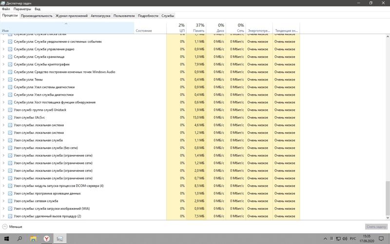This screenshot has width=390, height=244.
Task: Open the Windows Start menu
Action: tap(7, 239)
